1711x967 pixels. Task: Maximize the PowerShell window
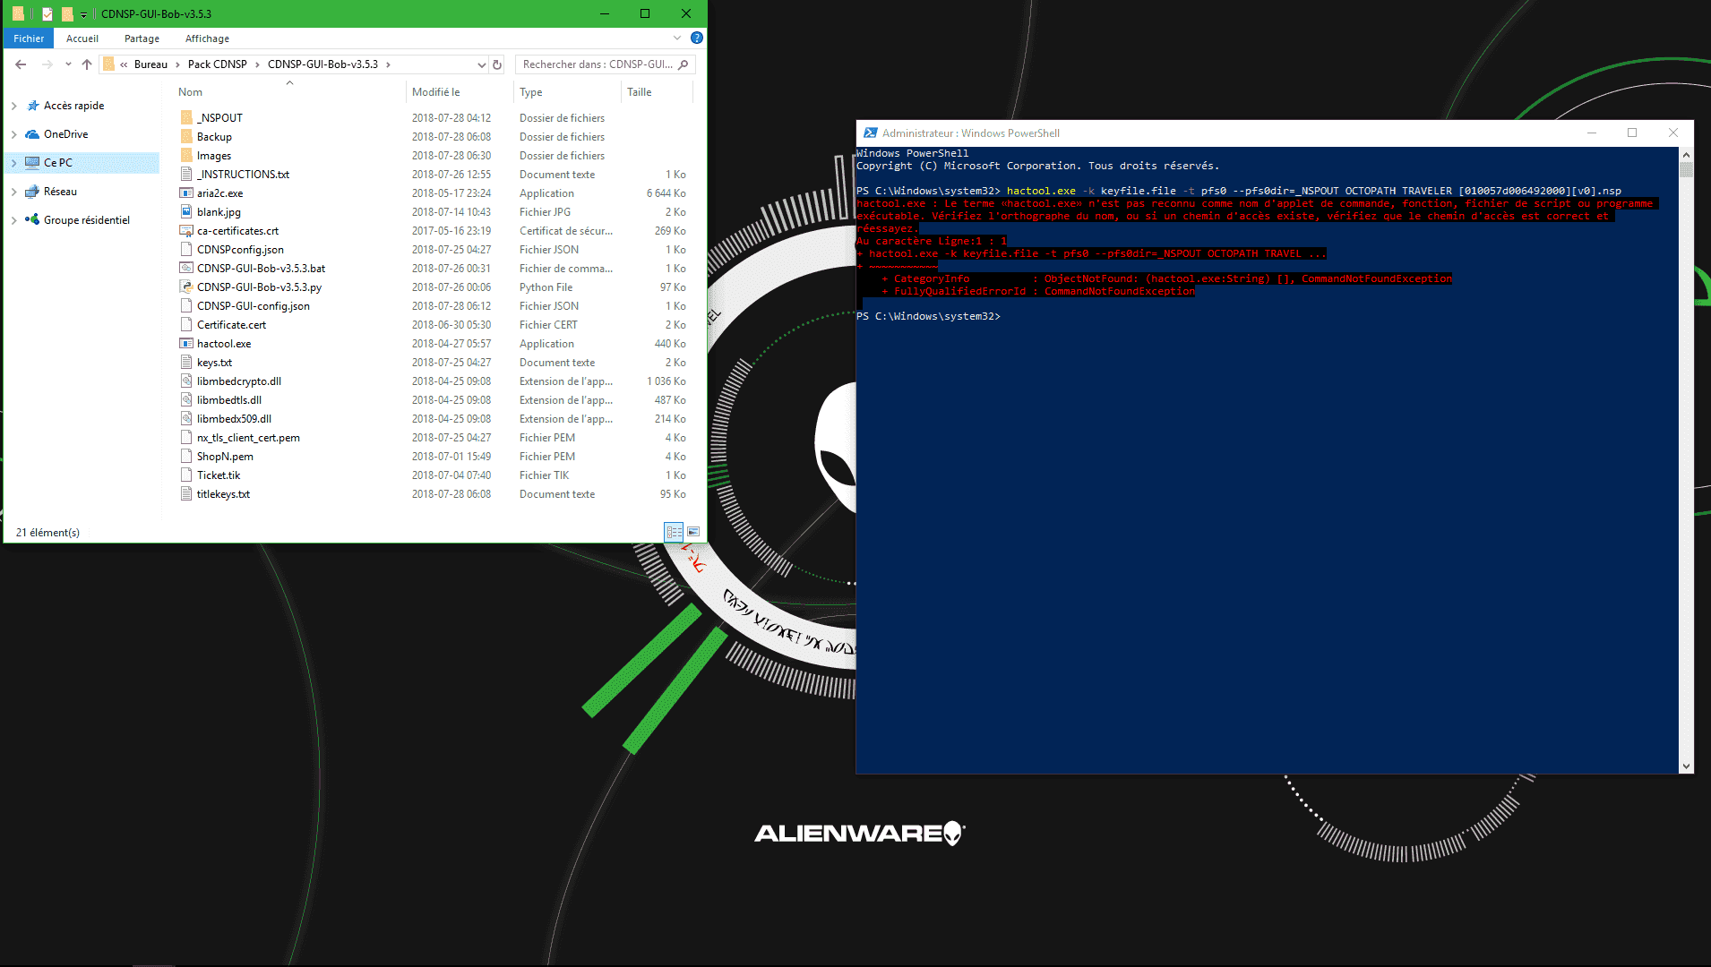pos(1632,133)
